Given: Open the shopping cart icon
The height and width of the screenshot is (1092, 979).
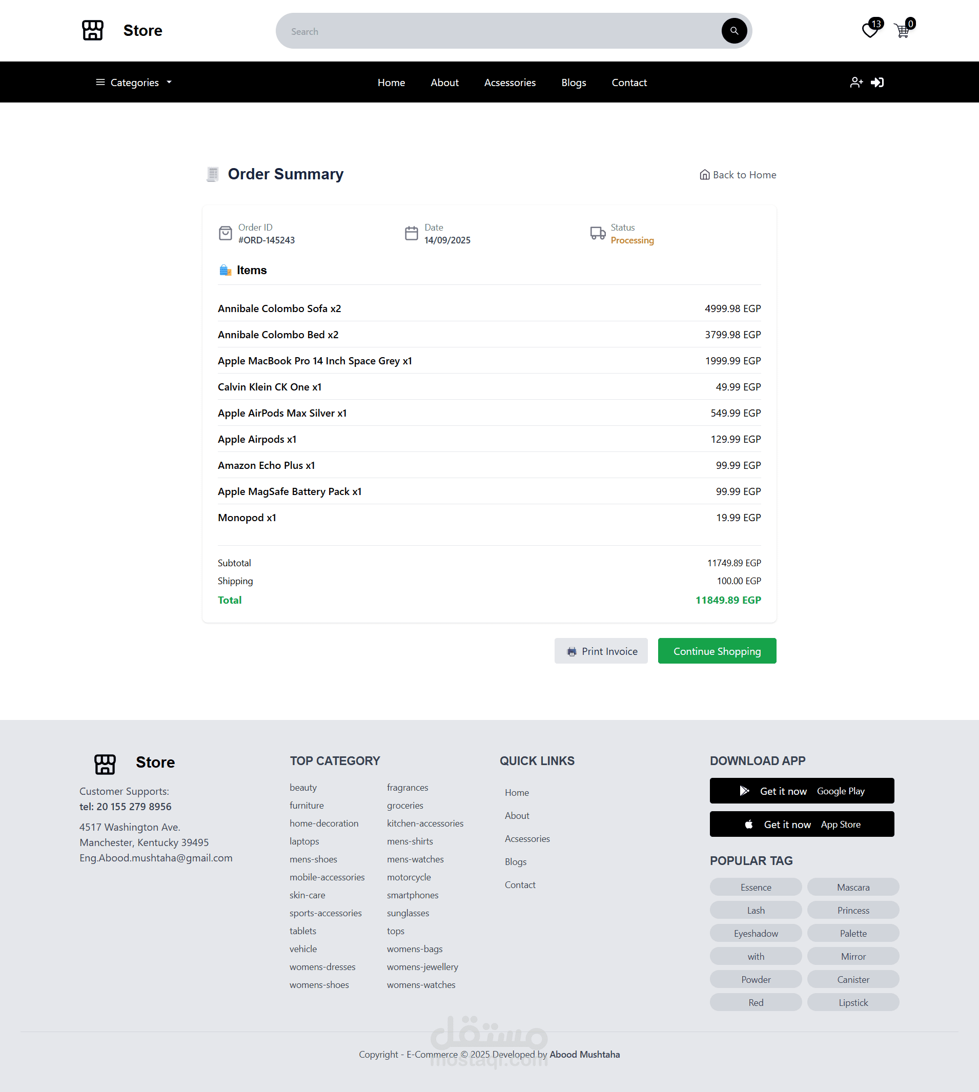Looking at the screenshot, I should point(902,31).
